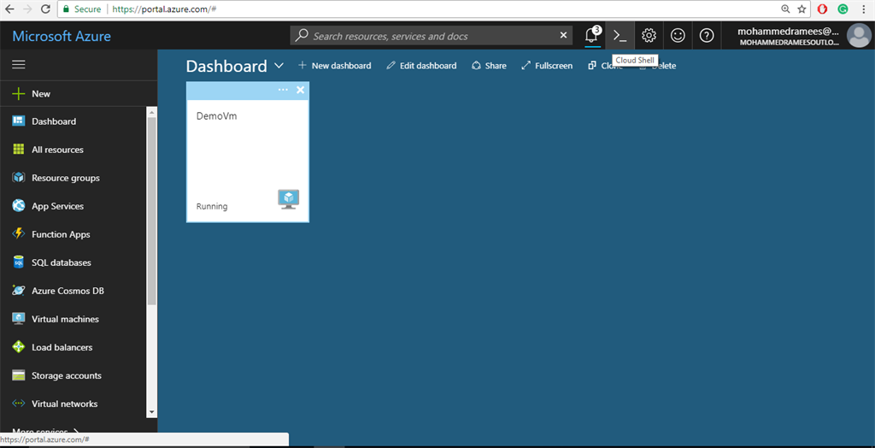The width and height of the screenshot is (875, 448).
Task: Click the Storage accounts icon
Action: 19,375
